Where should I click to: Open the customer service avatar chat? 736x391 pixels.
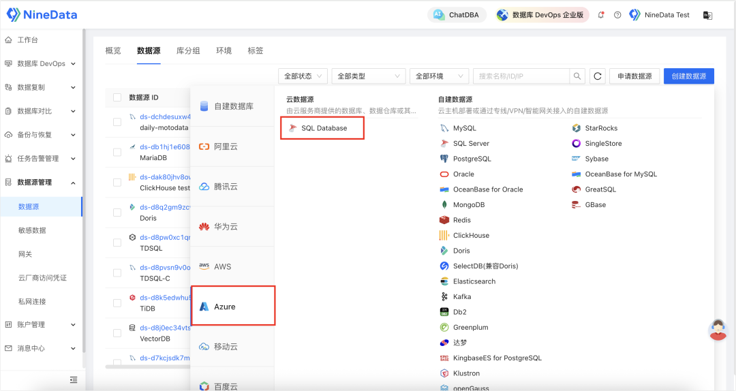pyautogui.click(x=718, y=330)
